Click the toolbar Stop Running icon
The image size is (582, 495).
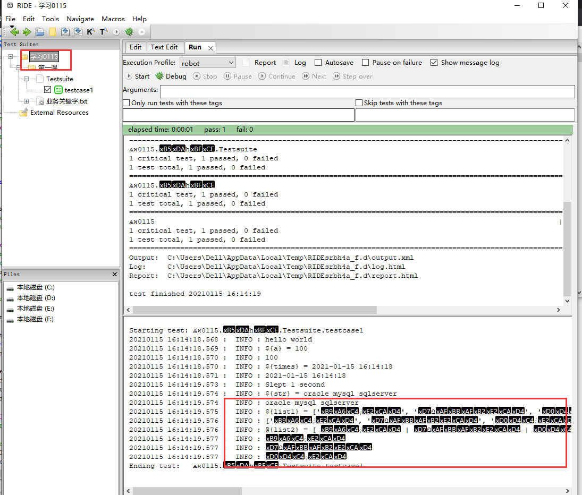[142, 32]
